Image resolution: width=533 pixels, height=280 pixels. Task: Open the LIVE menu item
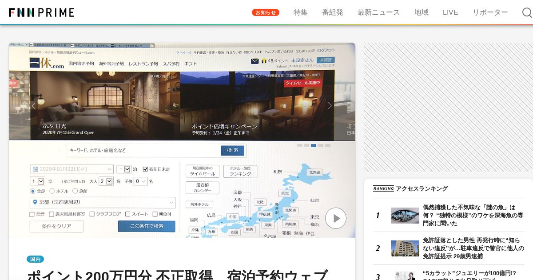point(450,12)
